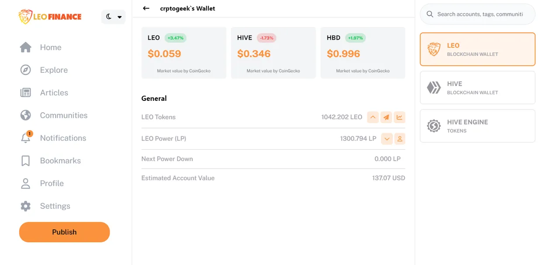Viewport: 559px width, 265px height.
Task: Go to Profile page
Action: click(x=52, y=183)
